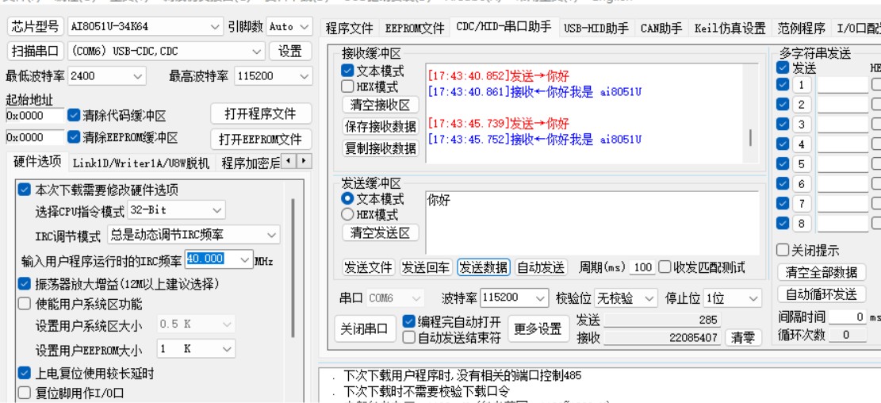Select send buffer 文本模式 radio button
The width and height of the screenshot is (881, 403).
point(348,198)
